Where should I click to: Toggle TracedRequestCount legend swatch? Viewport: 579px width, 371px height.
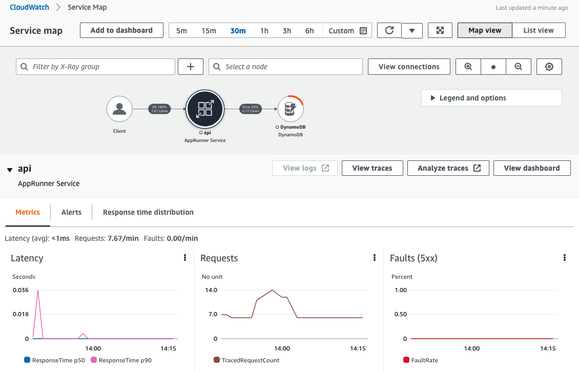coord(217,360)
